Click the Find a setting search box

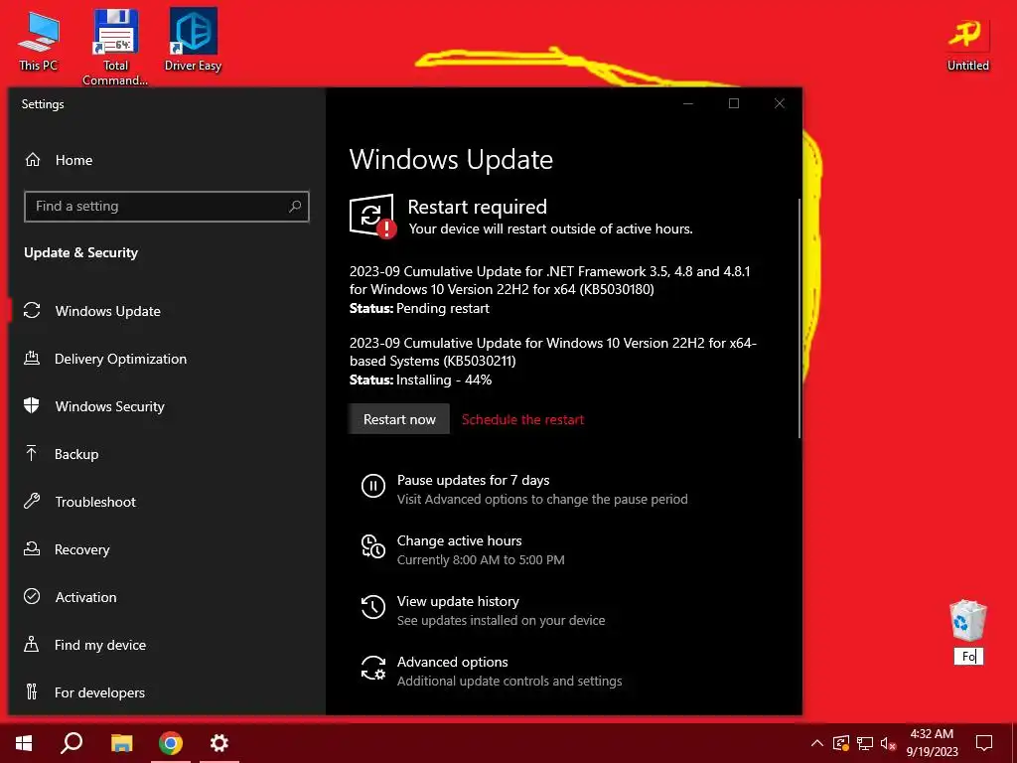click(x=166, y=207)
